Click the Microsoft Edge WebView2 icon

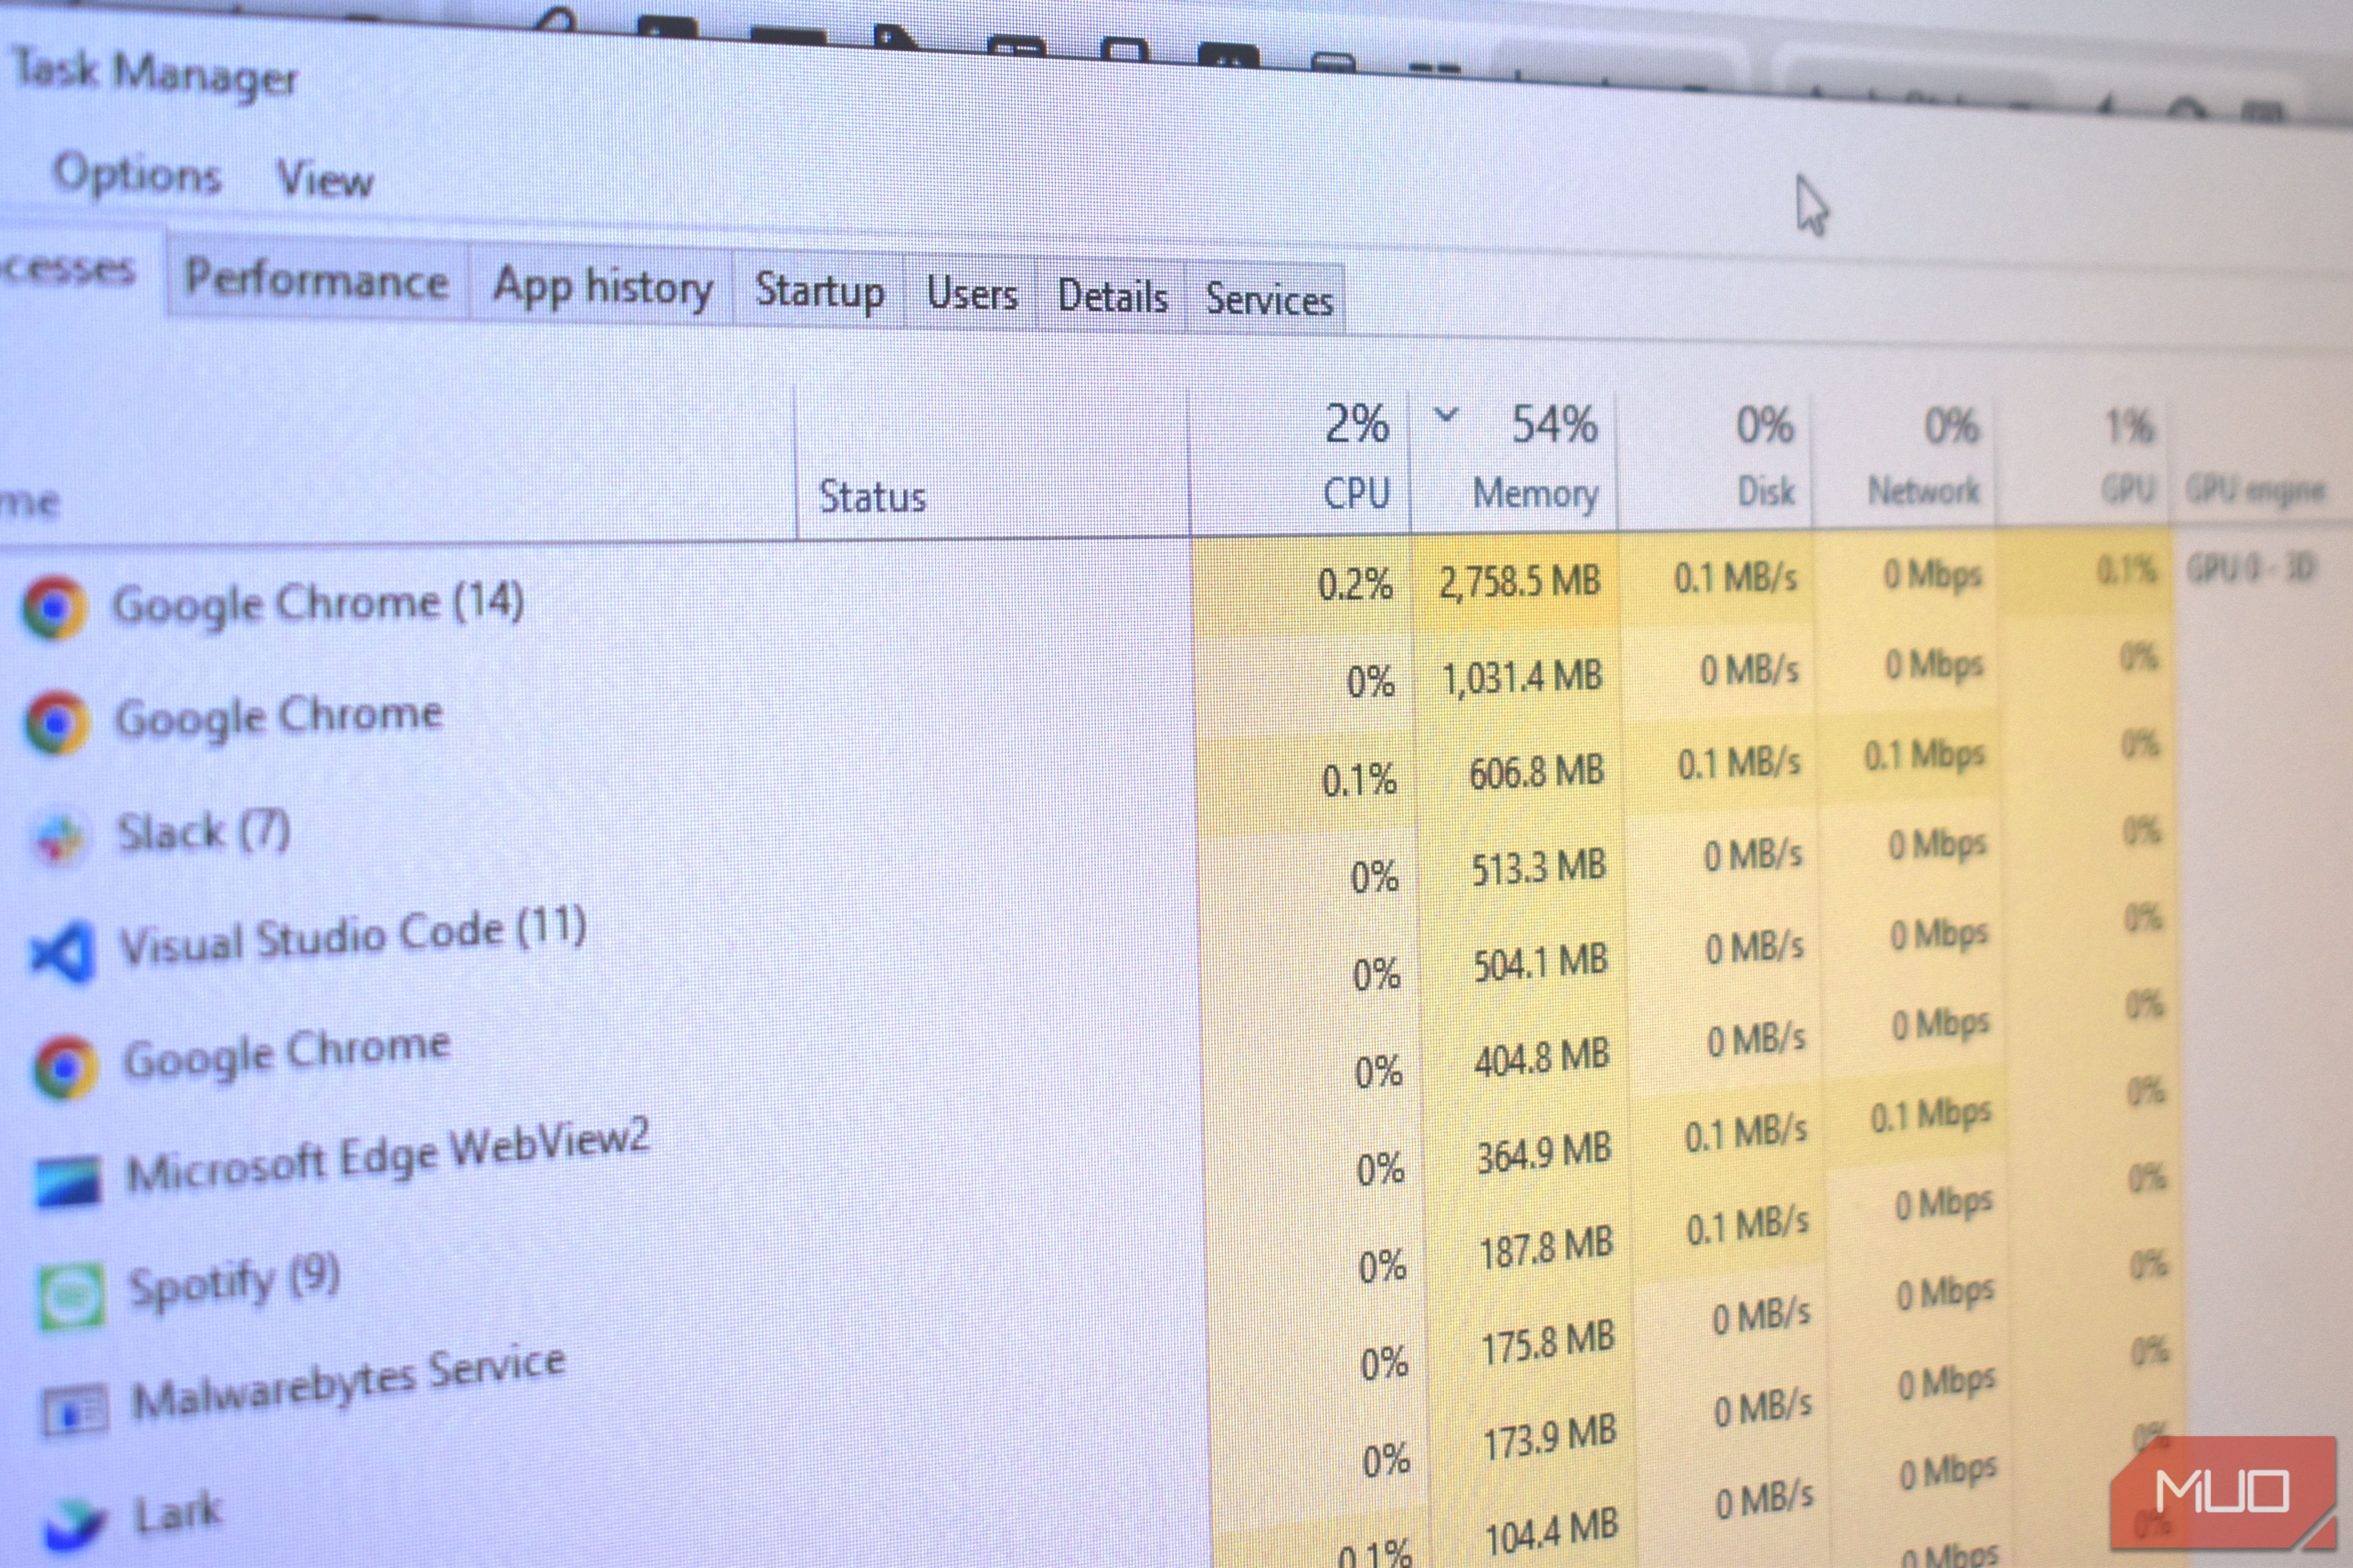point(68,1182)
